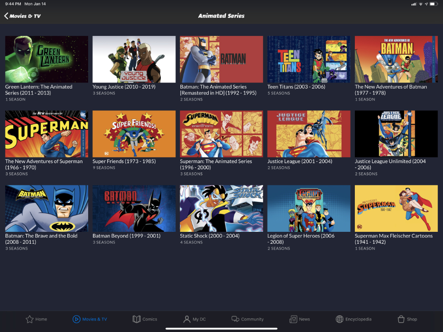
Task: Select title 'Batman Beyond (1999 - 2001)'
Action: pos(127,236)
